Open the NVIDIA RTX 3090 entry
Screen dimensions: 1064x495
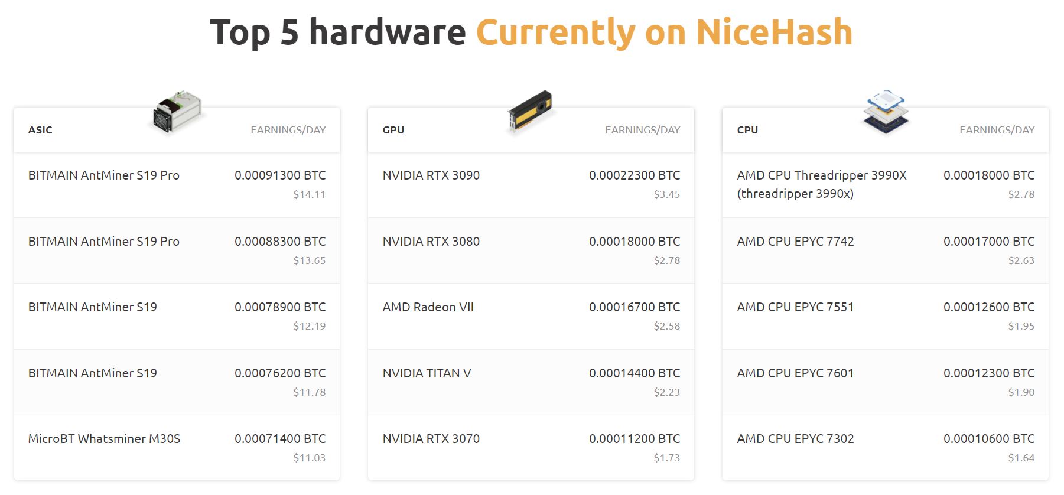pos(431,175)
